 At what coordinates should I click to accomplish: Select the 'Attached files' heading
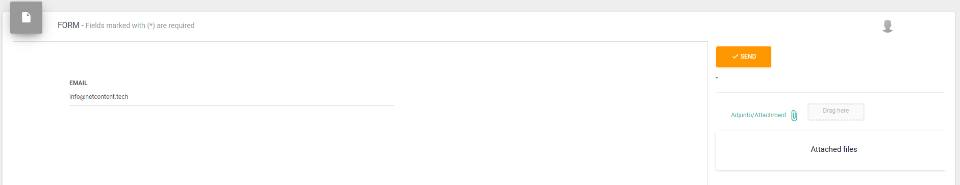(x=834, y=149)
